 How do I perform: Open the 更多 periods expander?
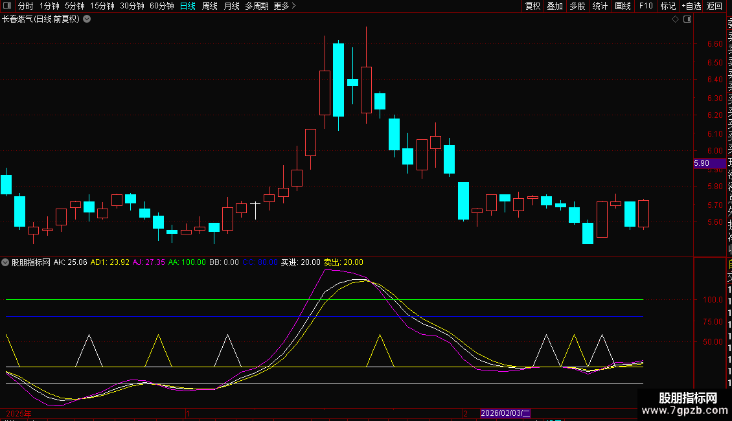284,6
